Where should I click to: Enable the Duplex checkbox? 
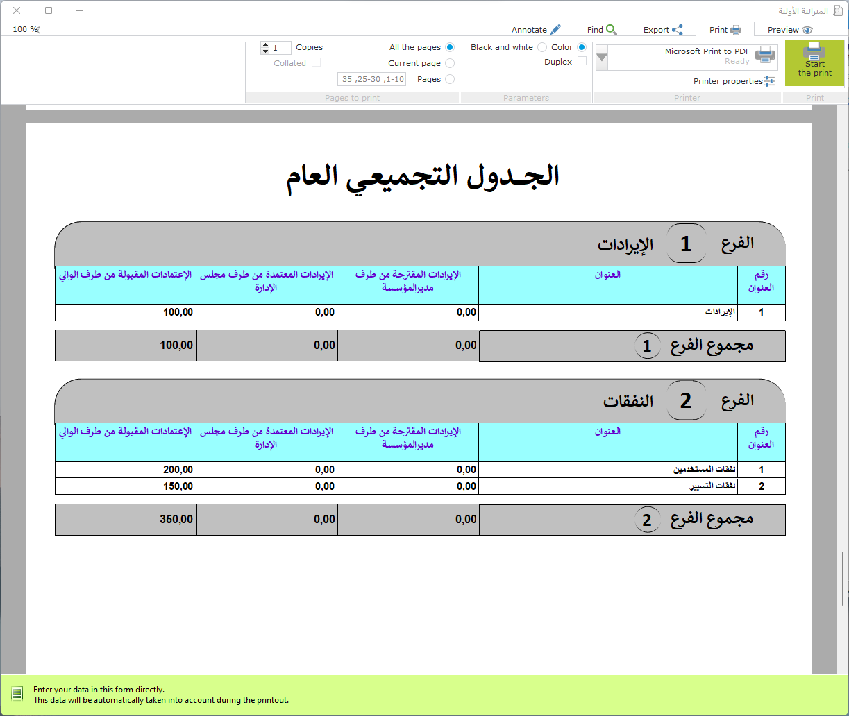coord(582,62)
